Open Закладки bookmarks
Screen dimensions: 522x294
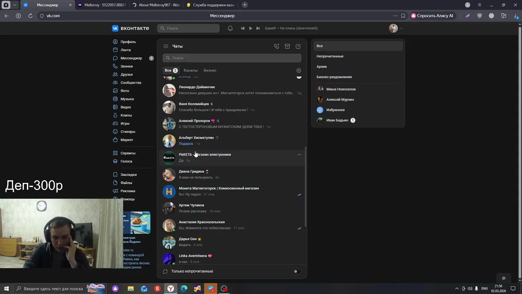128,174
